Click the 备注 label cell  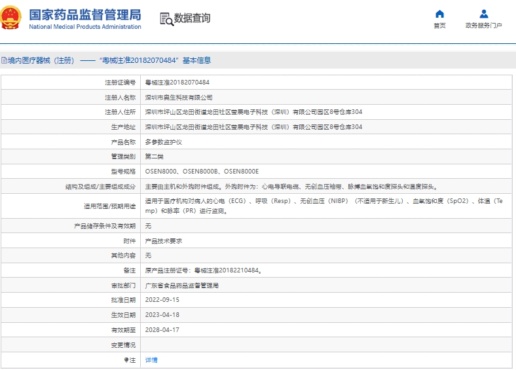point(71,270)
